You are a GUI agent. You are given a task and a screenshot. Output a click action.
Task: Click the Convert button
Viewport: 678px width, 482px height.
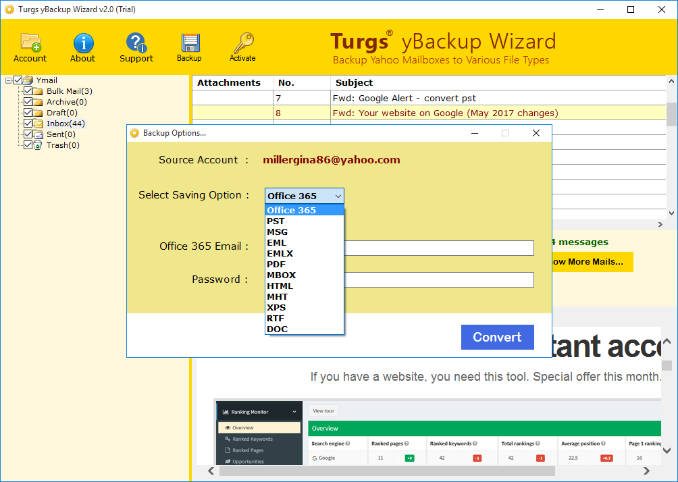coord(497,337)
